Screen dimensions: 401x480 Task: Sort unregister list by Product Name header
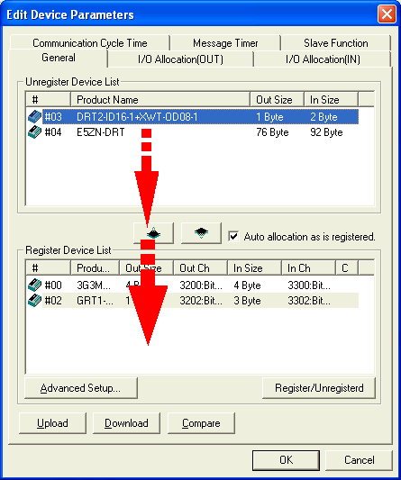pyautogui.click(x=160, y=99)
